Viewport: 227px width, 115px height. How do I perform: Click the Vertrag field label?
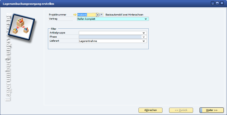coord(53,19)
